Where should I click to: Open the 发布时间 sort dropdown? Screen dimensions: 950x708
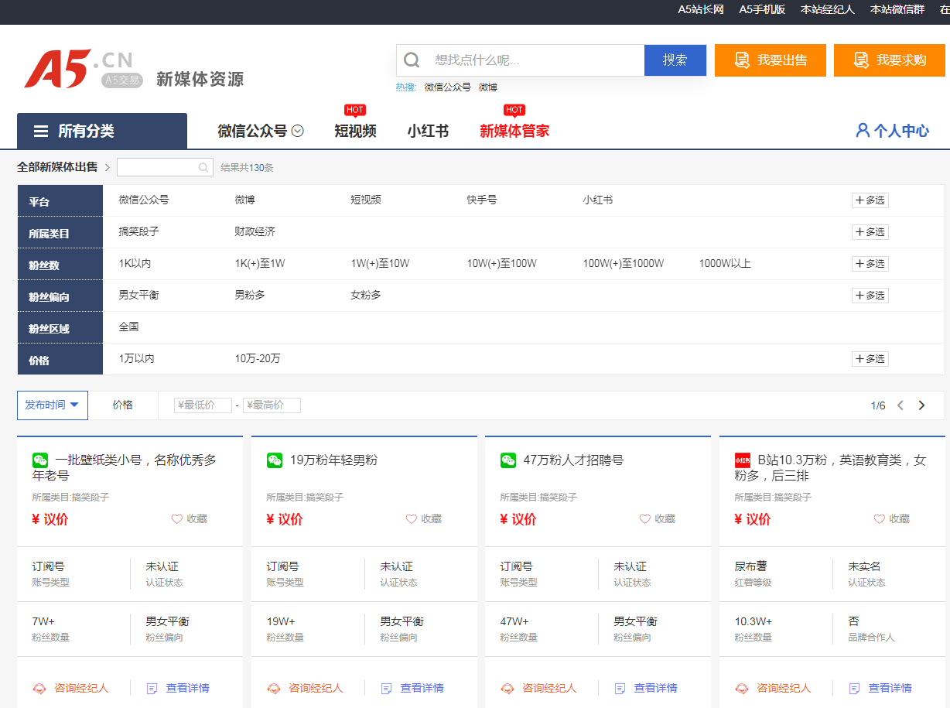coord(53,405)
